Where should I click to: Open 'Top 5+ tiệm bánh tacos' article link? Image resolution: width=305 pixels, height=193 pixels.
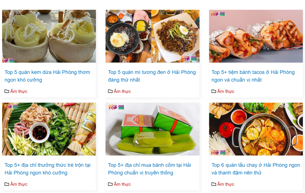[253, 76]
